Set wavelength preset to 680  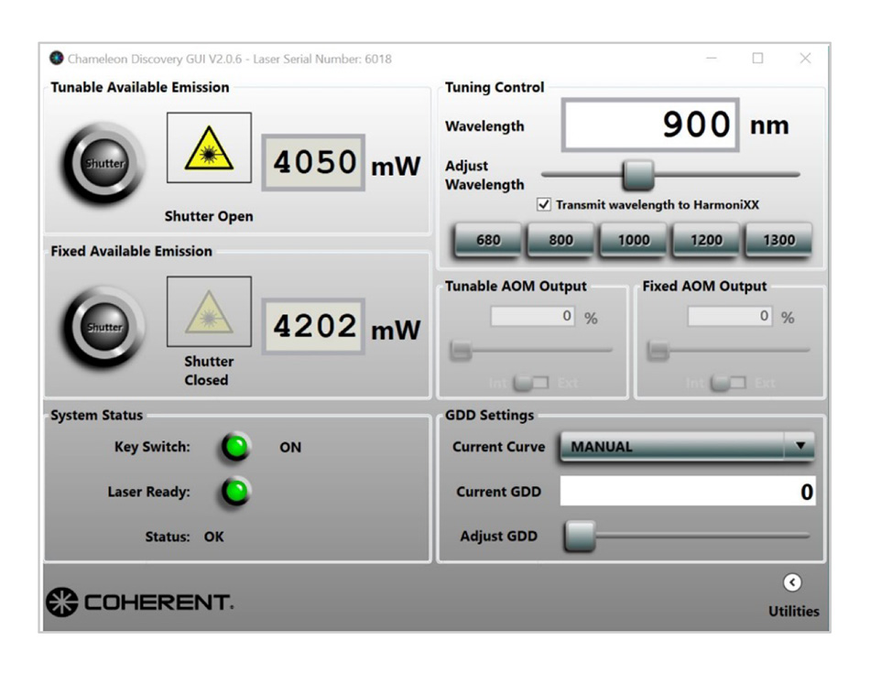click(x=488, y=241)
